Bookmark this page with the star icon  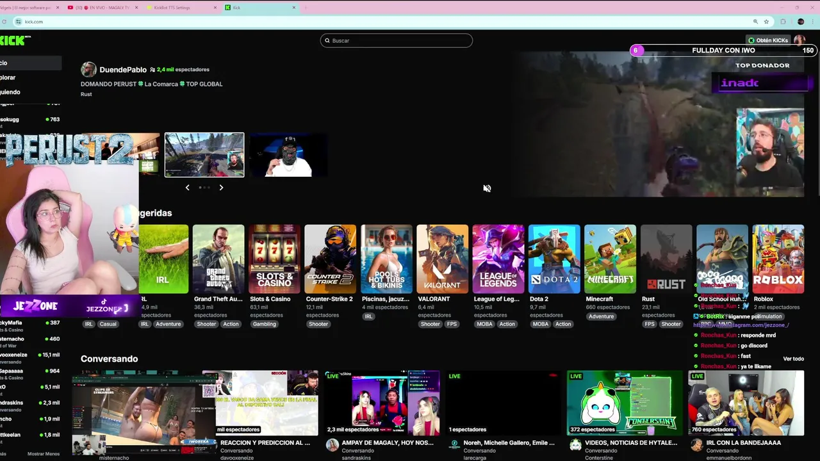766,22
